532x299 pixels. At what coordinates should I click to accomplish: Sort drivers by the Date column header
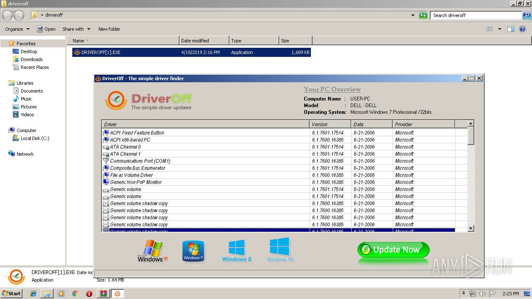[x=372, y=124]
